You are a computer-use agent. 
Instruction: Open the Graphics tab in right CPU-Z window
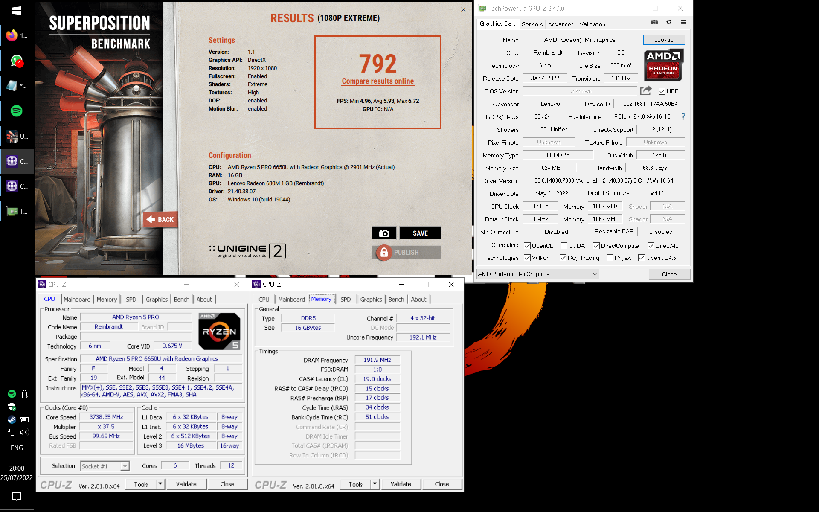coord(371,300)
